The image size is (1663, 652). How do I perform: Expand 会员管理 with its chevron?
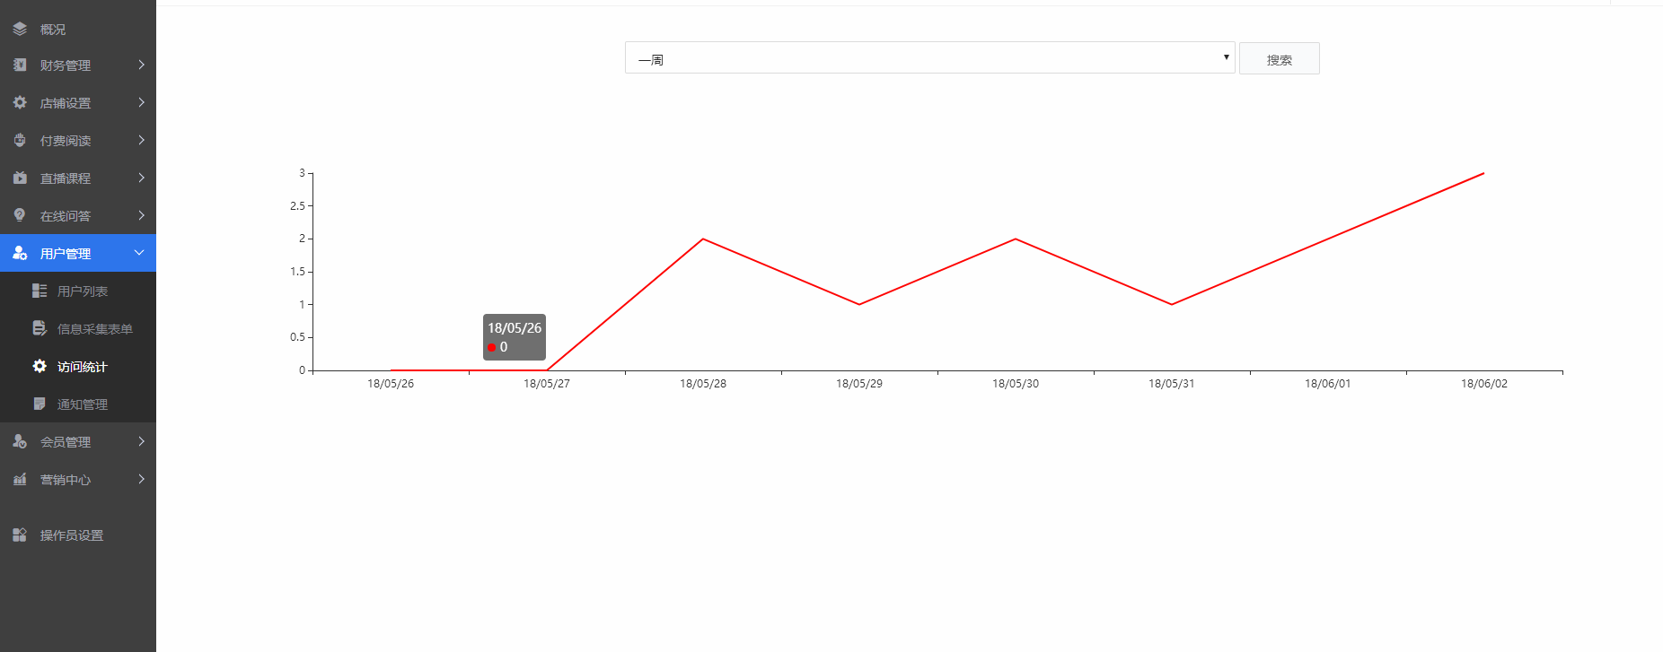(x=141, y=441)
